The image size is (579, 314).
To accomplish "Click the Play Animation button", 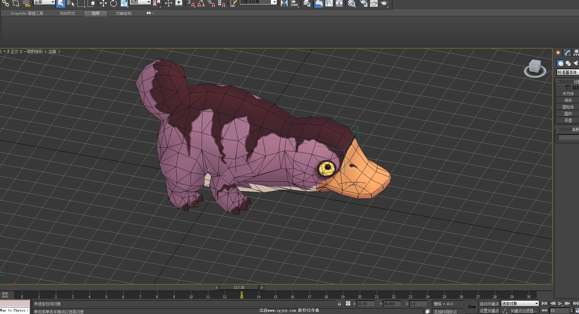I will click(x=560, y=303).
